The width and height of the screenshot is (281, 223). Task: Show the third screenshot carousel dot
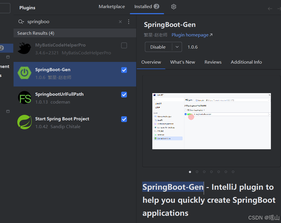[x=204, y=172]
